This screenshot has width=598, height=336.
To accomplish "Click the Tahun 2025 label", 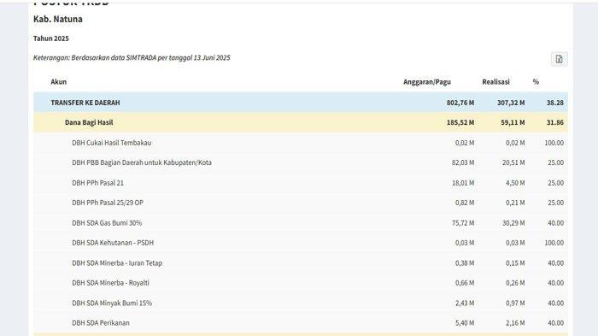I will [51, 38].
